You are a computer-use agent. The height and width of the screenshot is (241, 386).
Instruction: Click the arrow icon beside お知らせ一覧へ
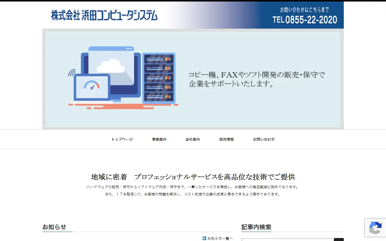(204, 238)
